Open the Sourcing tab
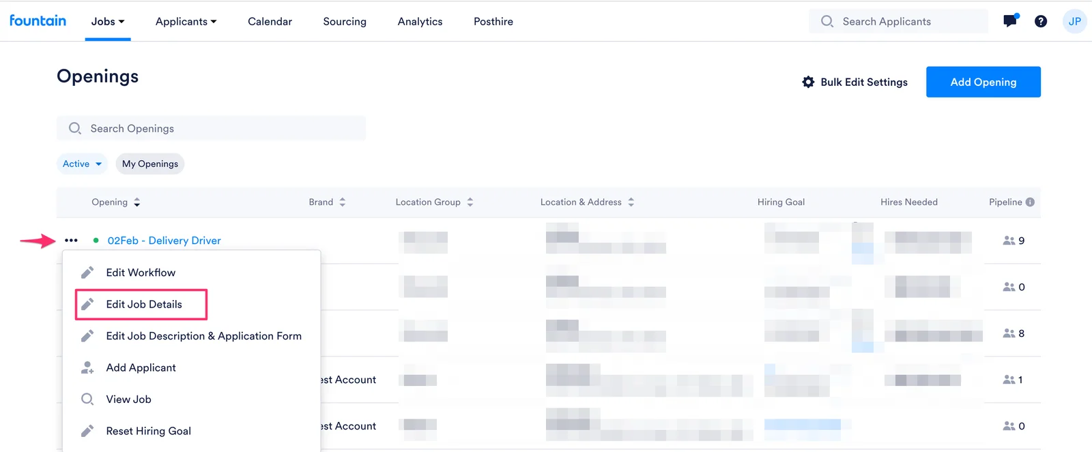Screen dimensions: 1092x452 [345, 21]
